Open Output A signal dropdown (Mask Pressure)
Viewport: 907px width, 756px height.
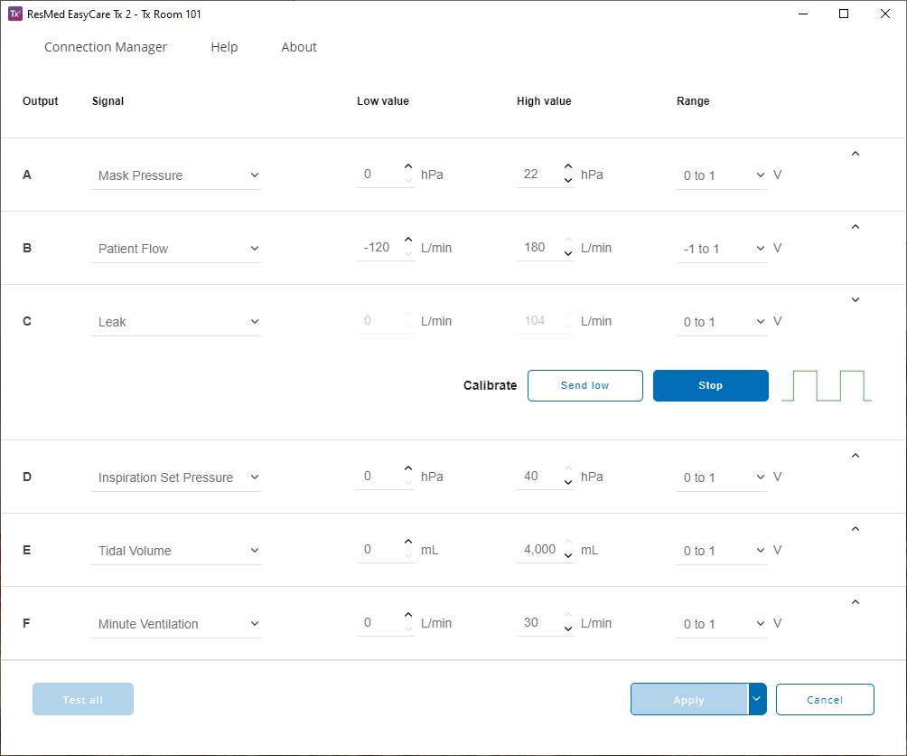(176, 175)
